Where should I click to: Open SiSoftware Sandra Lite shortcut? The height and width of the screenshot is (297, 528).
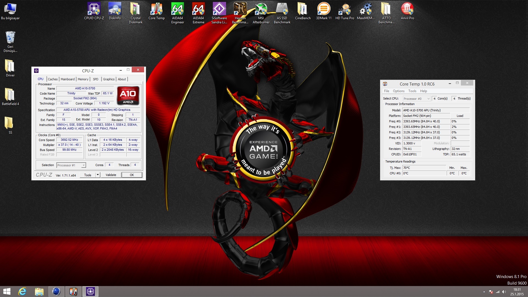click(219, 13)
